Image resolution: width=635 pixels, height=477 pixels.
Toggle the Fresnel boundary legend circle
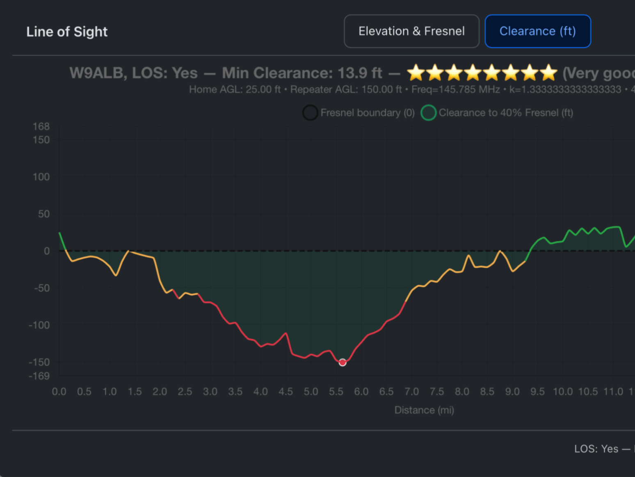point(310,112)
